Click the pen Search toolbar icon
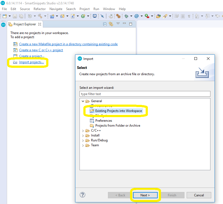 point(165,16)
